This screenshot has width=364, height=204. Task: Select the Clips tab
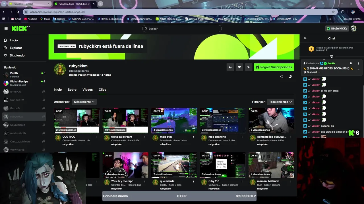pyautogui.click(x=102, y=90)
